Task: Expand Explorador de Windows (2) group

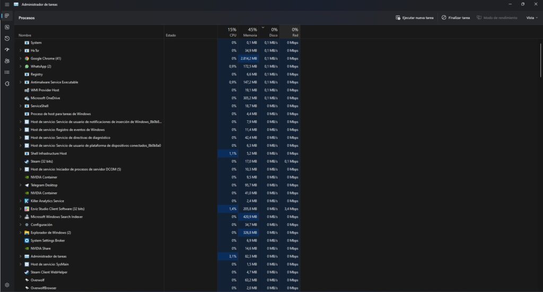Action: coord(20,233)
